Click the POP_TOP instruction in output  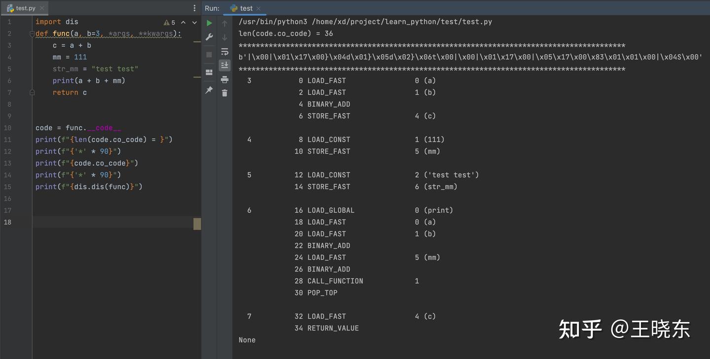pos(322,293)
